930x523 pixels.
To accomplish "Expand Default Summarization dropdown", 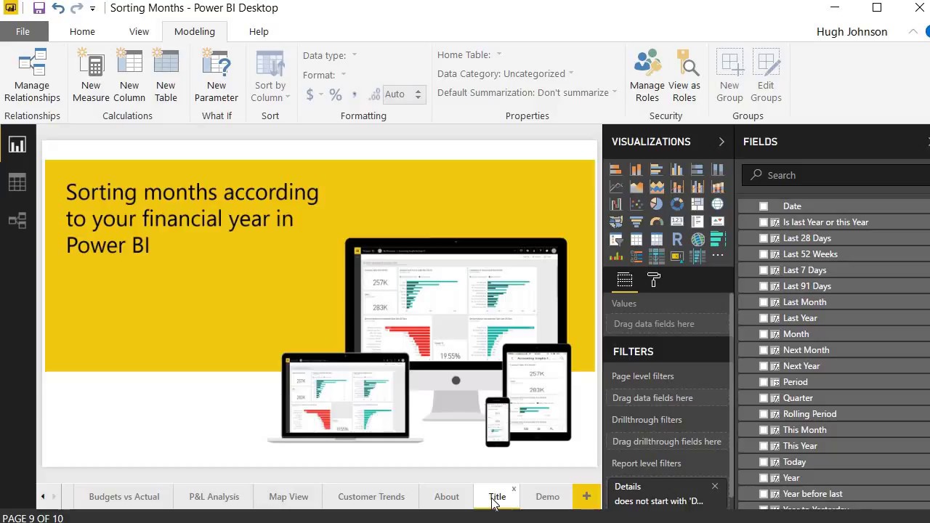I will [527, 92].
